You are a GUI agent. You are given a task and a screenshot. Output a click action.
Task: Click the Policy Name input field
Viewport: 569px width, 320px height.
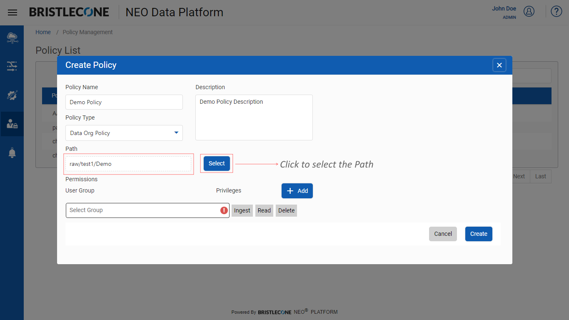click(x=124, y=102)
